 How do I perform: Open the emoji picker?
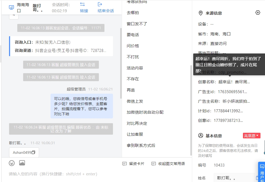(x=12, y=163)
